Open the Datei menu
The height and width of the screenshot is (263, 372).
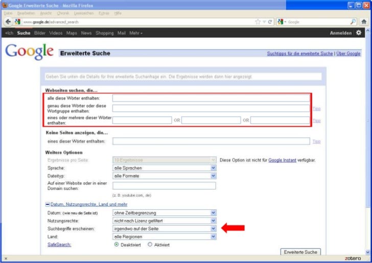click(8, 13)
